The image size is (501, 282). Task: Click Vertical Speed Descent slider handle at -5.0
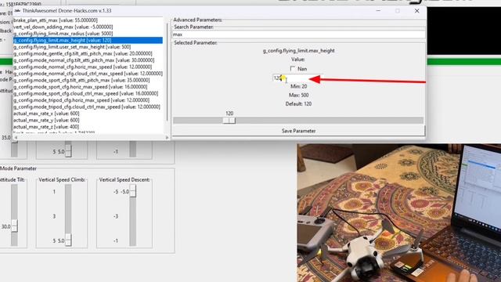coord(132,191)
